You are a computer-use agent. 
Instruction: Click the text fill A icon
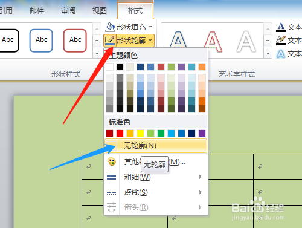tap(281, 27)
